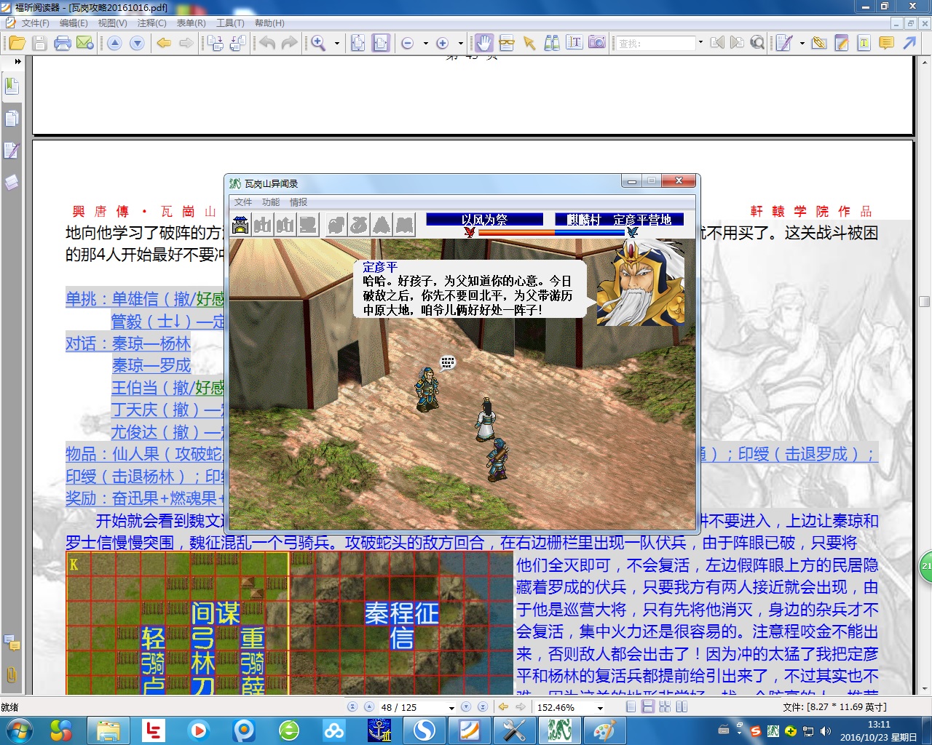The image size is (932, 745).
Task: Select the Text selection tool
Action: (574, 43)
